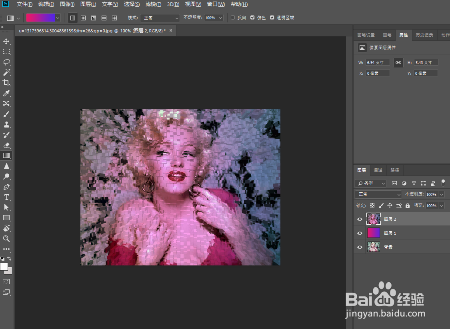Viewport: 450px width, 329px height.
Task: Open the 模式 blend mode dropdown
Action: coord(160,18)
